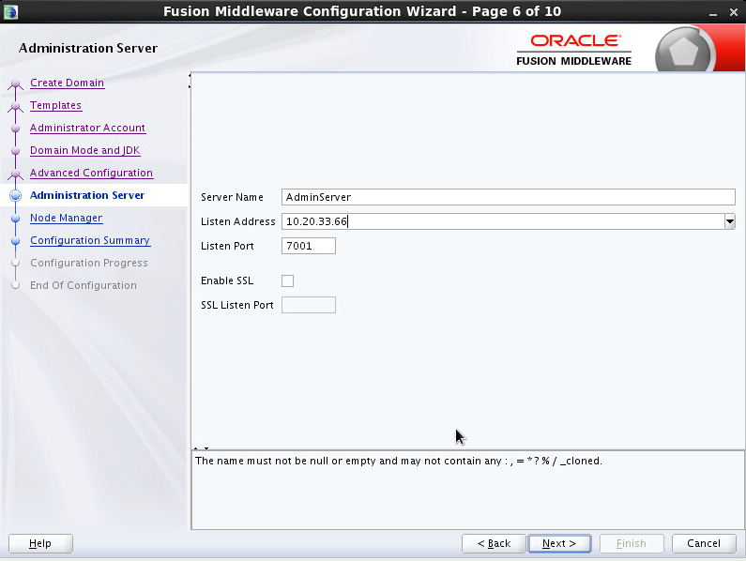This screenshot has height=561, width=746.
Task: Focus the Listen Port field
Action: pos(308,246)
